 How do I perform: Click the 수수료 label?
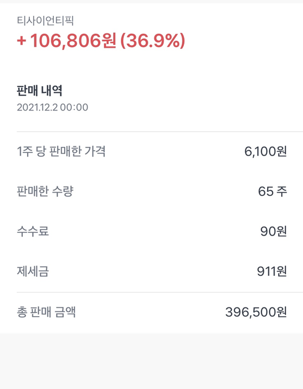(x=33, y=231)
